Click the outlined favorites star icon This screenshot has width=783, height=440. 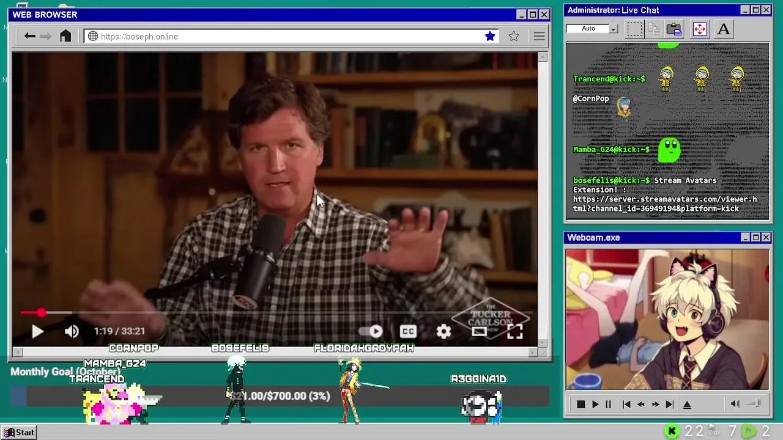pos(514,37)
